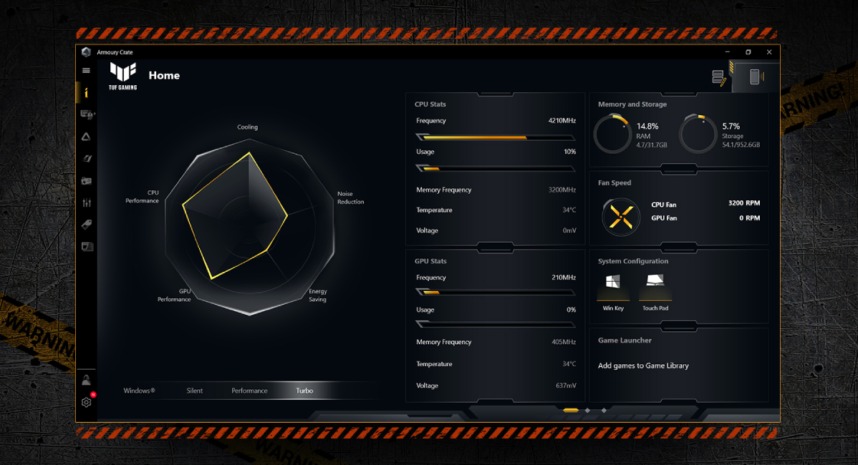The height and width of the screenshot is (465, 858).
Task: Click the 637mV GPU voltage value
Action: tap(566, 385)
